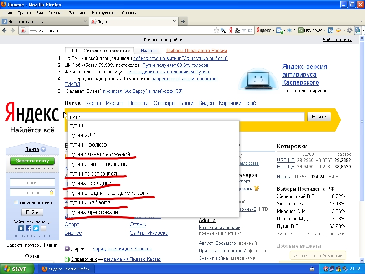Viewport: 365px width, 274px height.
Task: Click the Войти login button
Action: (32, 213)
